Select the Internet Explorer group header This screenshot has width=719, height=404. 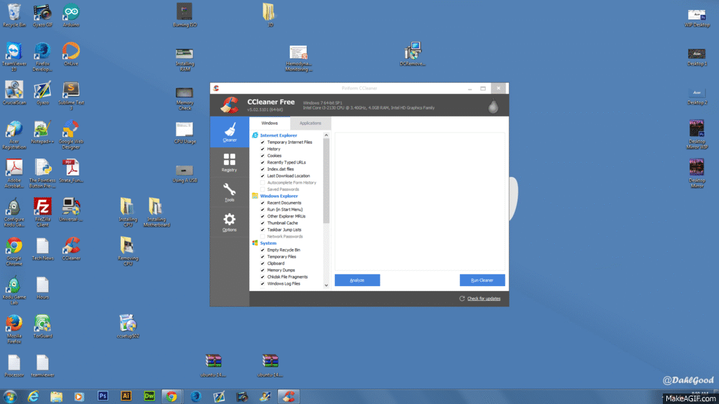(x=278, y=135)
